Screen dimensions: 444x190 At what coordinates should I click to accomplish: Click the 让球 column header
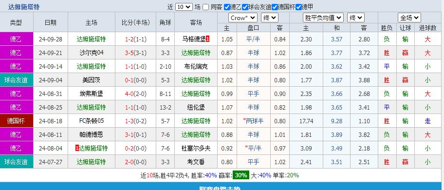click(x=405, y=28)
